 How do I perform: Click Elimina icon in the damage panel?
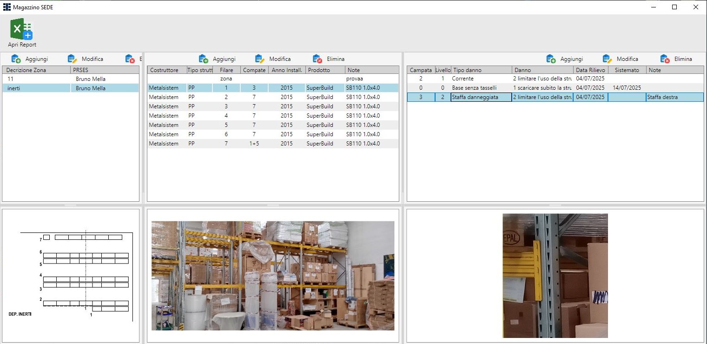pyautogui.click(x=665, y=59)
